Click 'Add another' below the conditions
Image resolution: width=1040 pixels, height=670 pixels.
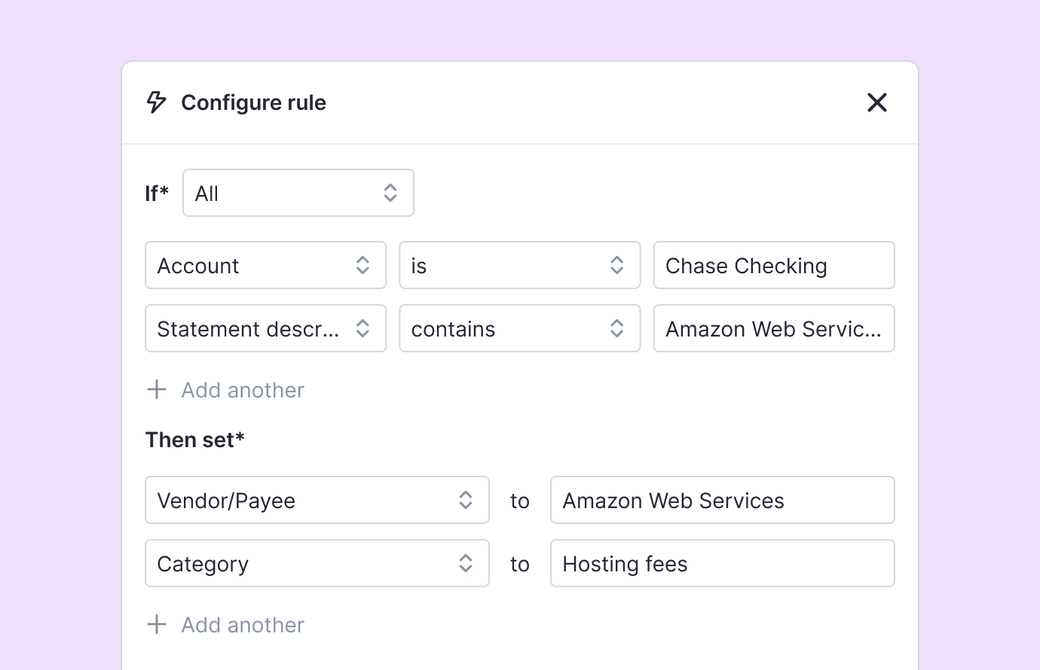pos(243,390)
